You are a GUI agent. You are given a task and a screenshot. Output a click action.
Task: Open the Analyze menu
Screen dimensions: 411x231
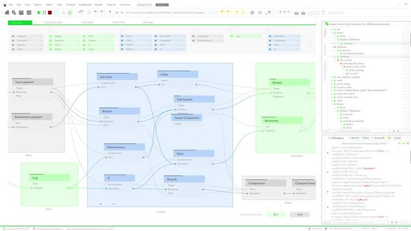[71, 4]
